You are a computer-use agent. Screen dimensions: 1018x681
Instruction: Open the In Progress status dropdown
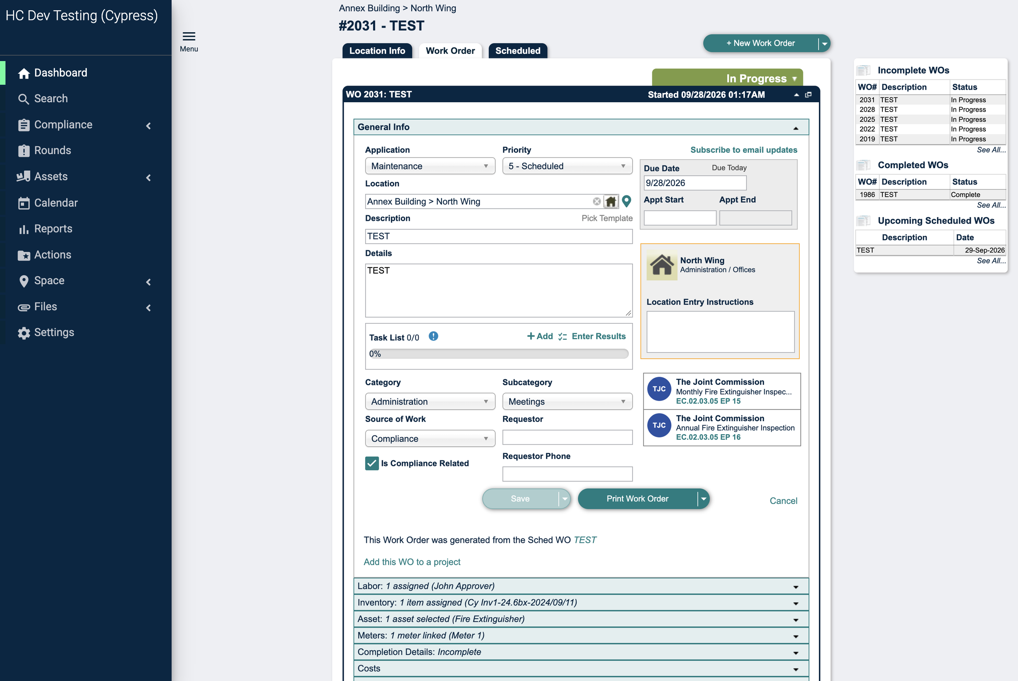[x=727, y=78]
